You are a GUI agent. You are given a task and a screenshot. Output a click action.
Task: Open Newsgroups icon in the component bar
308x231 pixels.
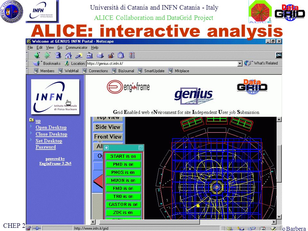(x=252, y=228)
